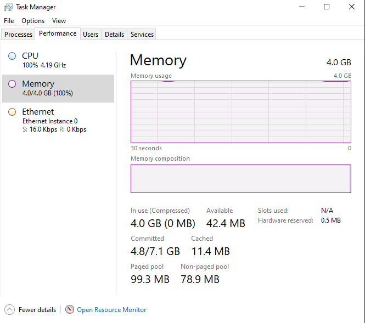Image resolution: width=365 pixels, height=323 pixels.
Task: Switch to the Services tab
Action: point(142,34)
